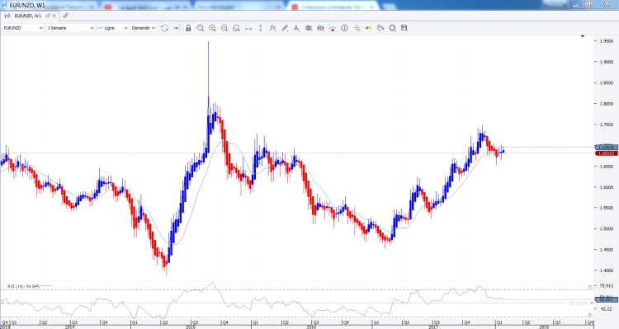Toggle the chart lock icon
Image resolution: width=619 pixels, height=329 pixels.
[188, 28]
